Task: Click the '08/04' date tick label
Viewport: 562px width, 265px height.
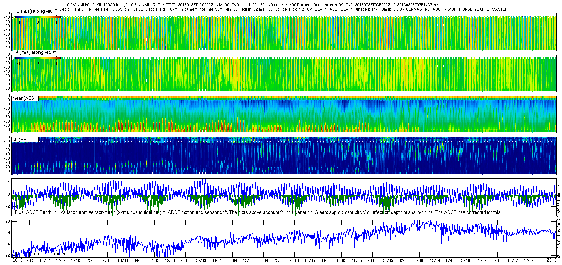Action: pyautogui.click(x=232, y=261)
